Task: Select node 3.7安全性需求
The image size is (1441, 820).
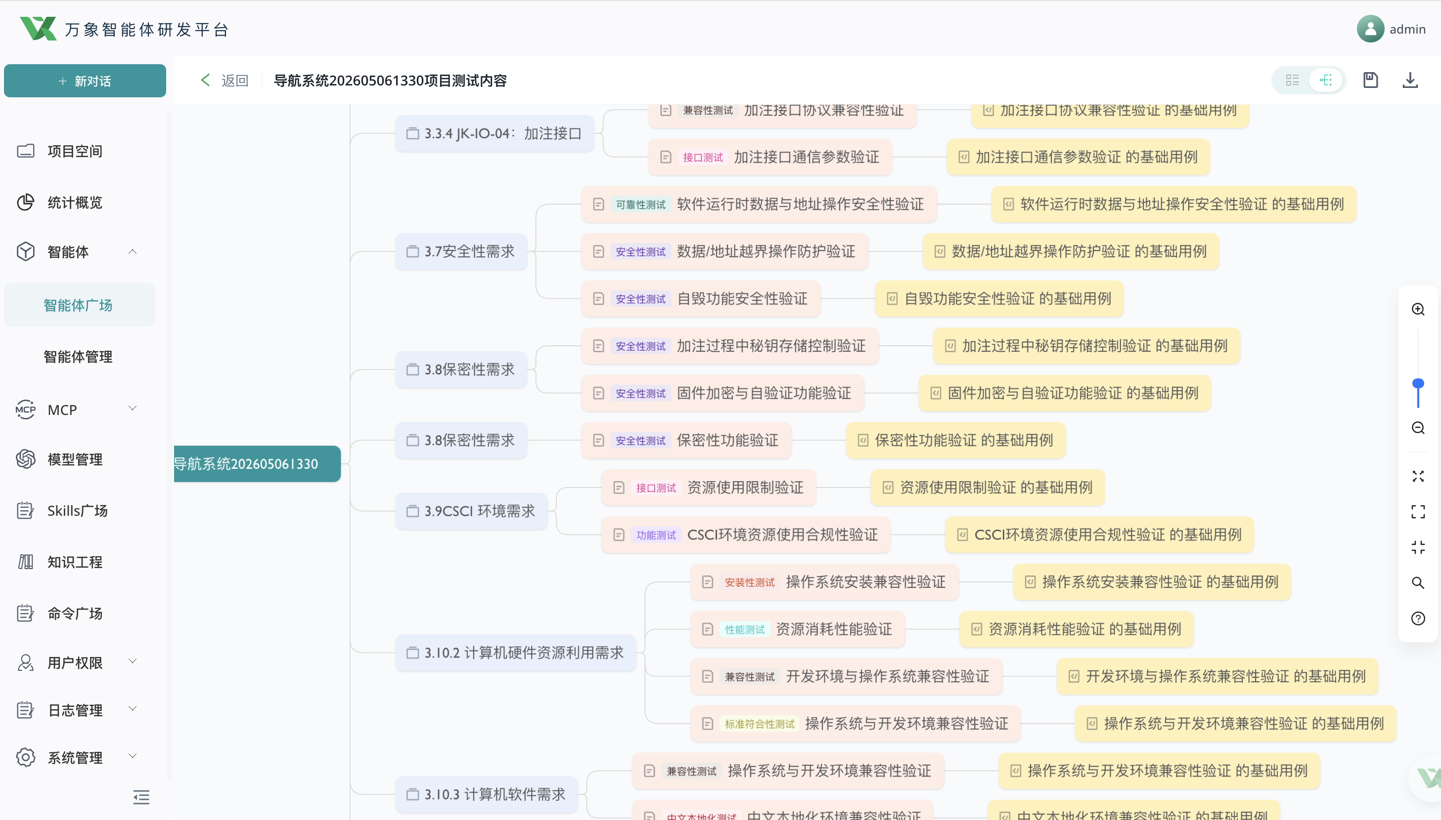Action: pos(461,251)
